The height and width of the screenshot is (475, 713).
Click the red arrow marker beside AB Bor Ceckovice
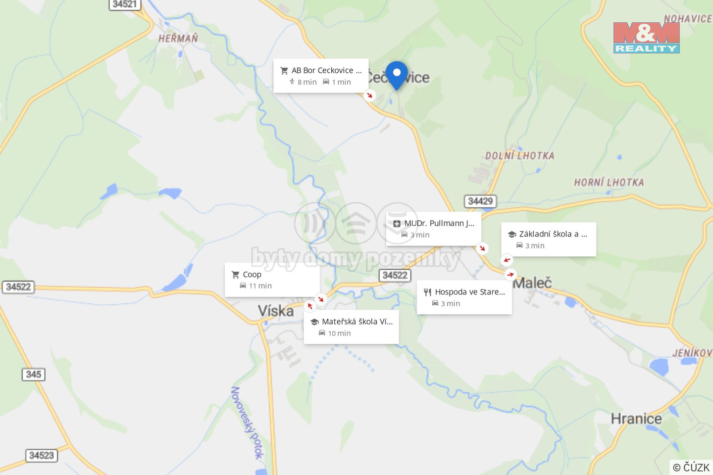click(369, 95)
